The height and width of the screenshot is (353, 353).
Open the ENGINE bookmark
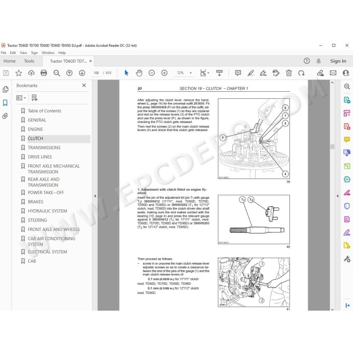[35, 129]
